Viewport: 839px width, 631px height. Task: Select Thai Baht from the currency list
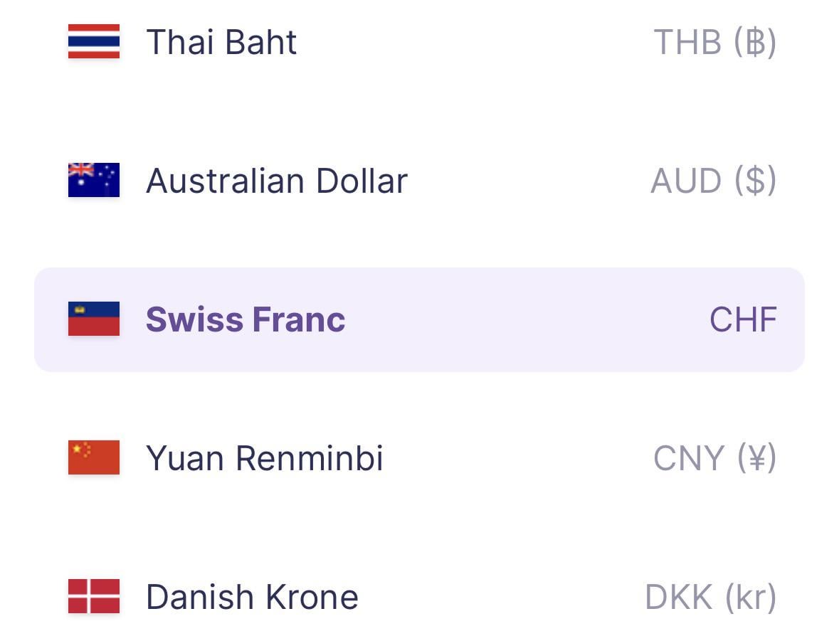pyautogui.click(x=221, y=41)
